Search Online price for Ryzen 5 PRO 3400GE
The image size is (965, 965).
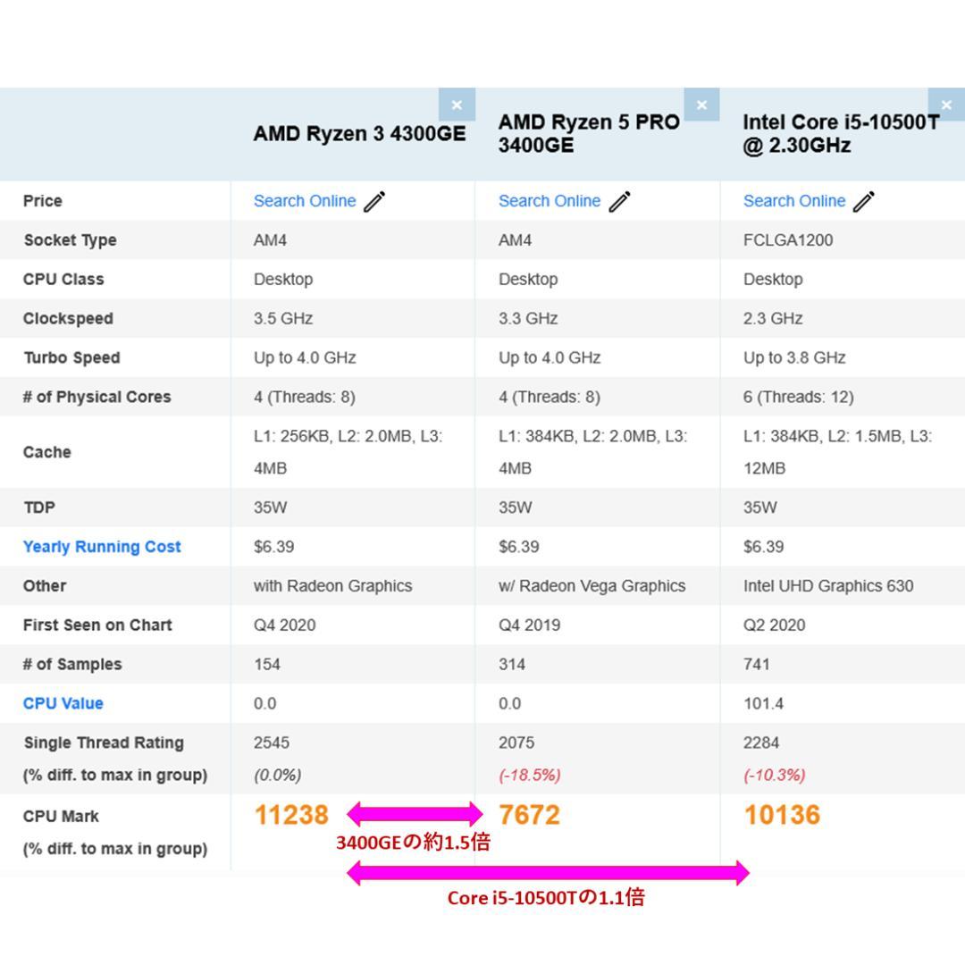550,201
